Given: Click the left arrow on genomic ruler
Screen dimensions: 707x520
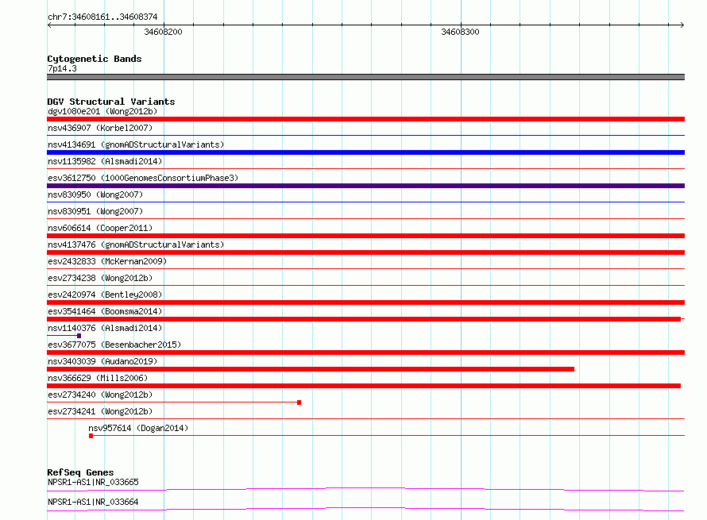Looking at the screenshot, I should (x=49, y=25).
